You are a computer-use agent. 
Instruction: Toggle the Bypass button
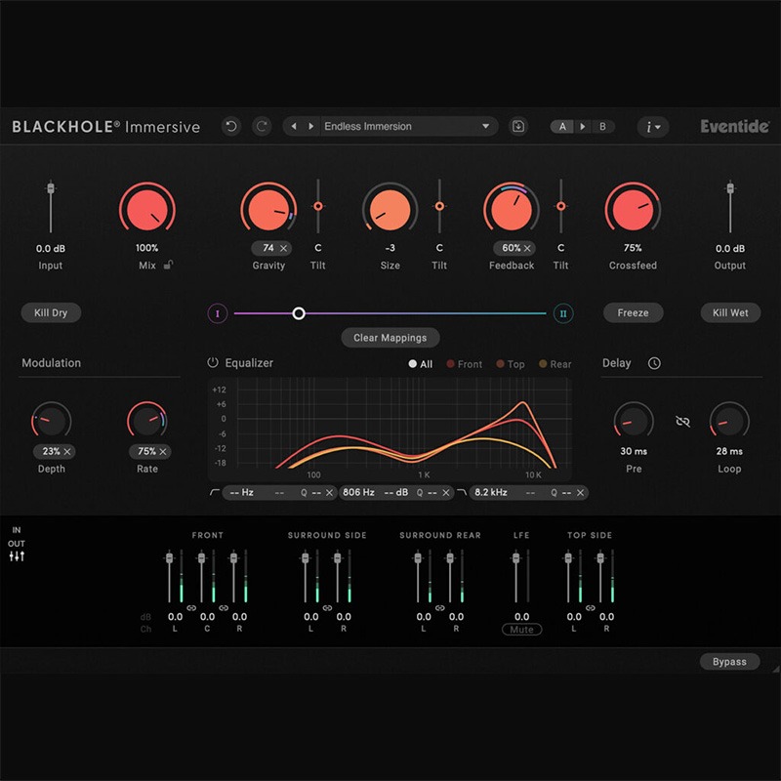729,662
